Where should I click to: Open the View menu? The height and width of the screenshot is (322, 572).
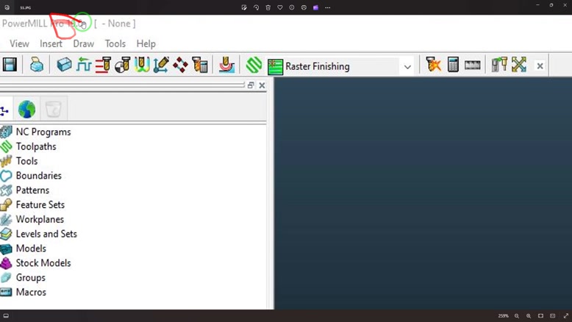tap(19, 44)
